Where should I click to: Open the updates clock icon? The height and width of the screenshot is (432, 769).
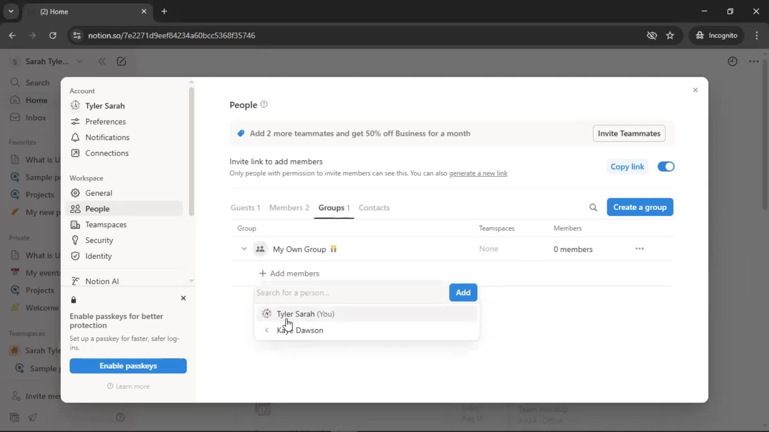pyautogui.click(x=732, y=61)
